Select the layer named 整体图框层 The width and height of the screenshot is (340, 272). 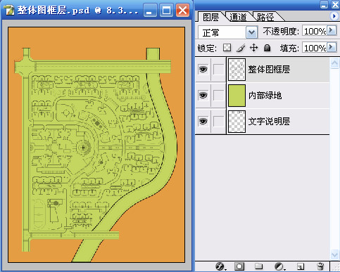(269, 70)
